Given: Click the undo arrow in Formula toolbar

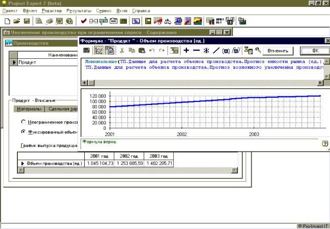Looking at the screenshot, I should coord(152,50).
